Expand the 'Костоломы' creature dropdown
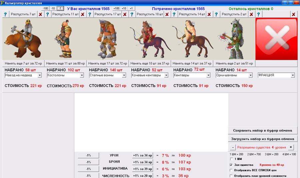300x178 pixels. point(82,75)
